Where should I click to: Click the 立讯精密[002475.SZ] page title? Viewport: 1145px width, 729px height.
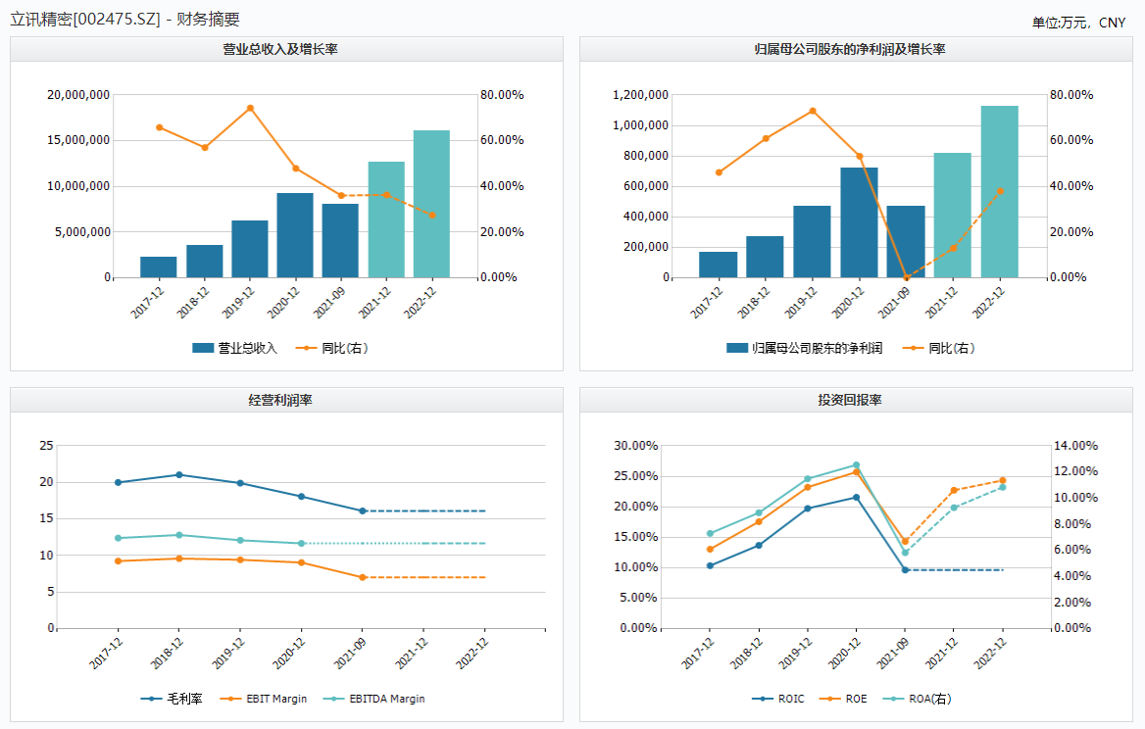(x=85, y=19)
